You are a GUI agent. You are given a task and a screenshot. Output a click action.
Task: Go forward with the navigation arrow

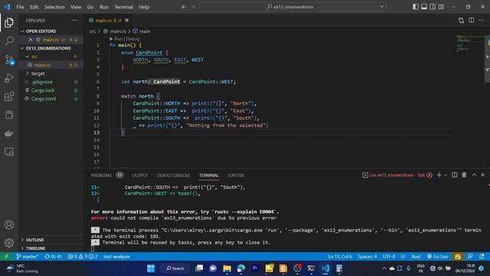click(193, 7)
